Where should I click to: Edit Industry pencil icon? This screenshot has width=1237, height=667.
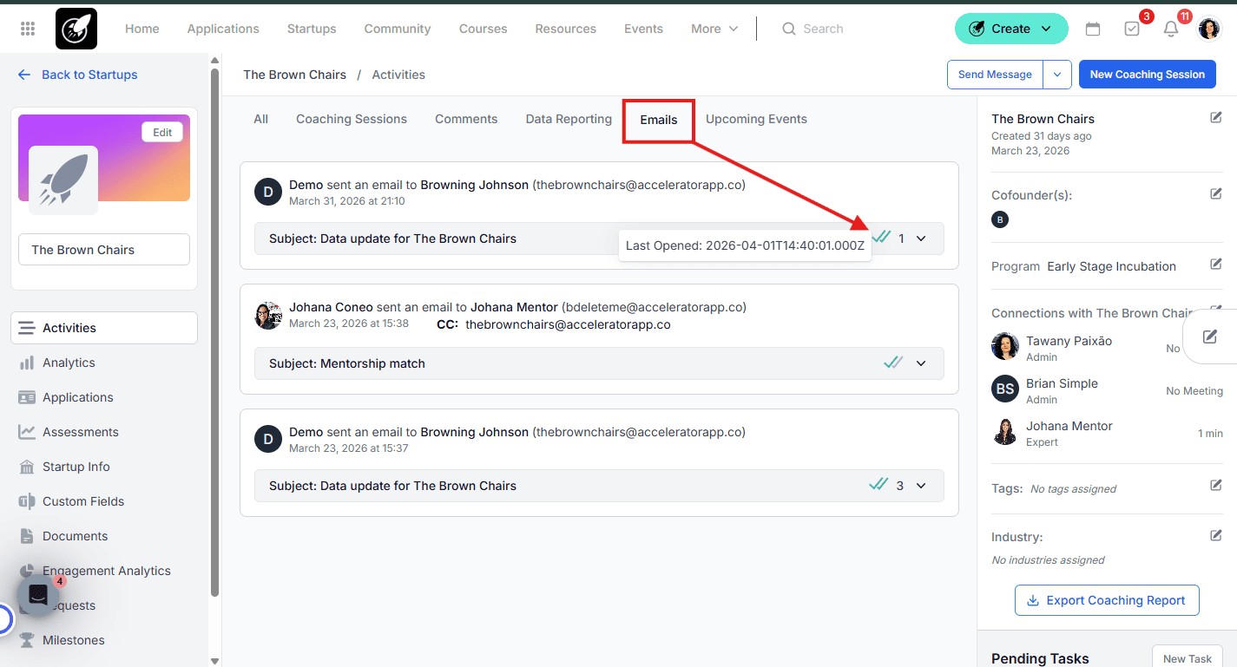[1216, 536]
